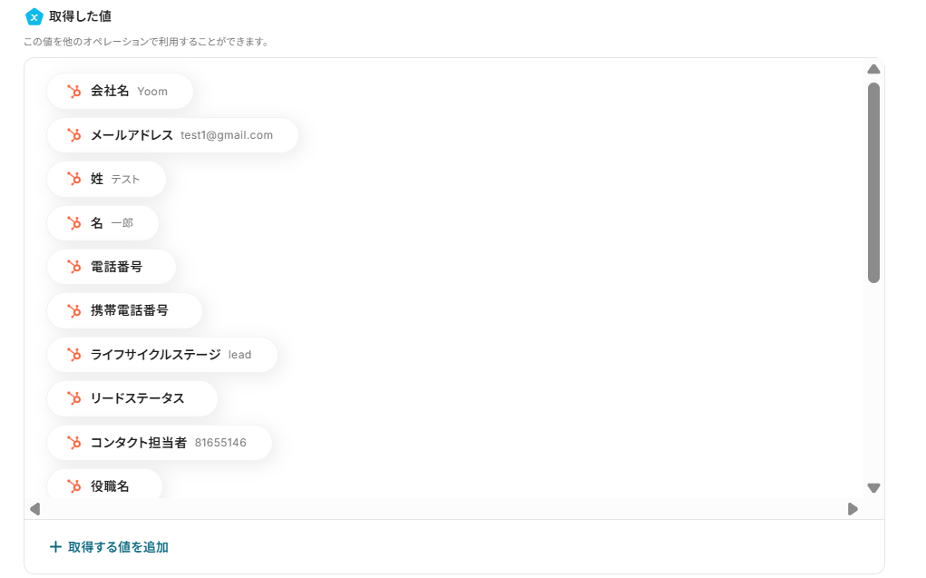Click the scroll up arrow
926x578 pixels.
pos(873,70)
